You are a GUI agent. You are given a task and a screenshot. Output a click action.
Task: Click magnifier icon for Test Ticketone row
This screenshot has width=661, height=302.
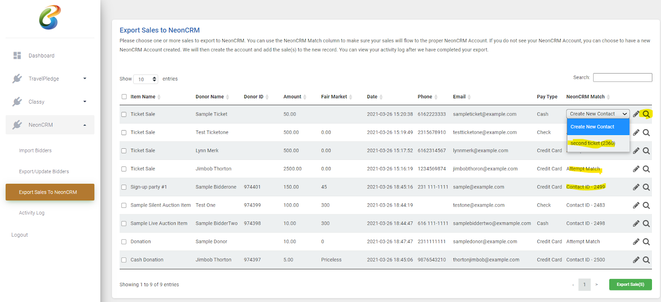pyautogui.click(x=647, y=133)
